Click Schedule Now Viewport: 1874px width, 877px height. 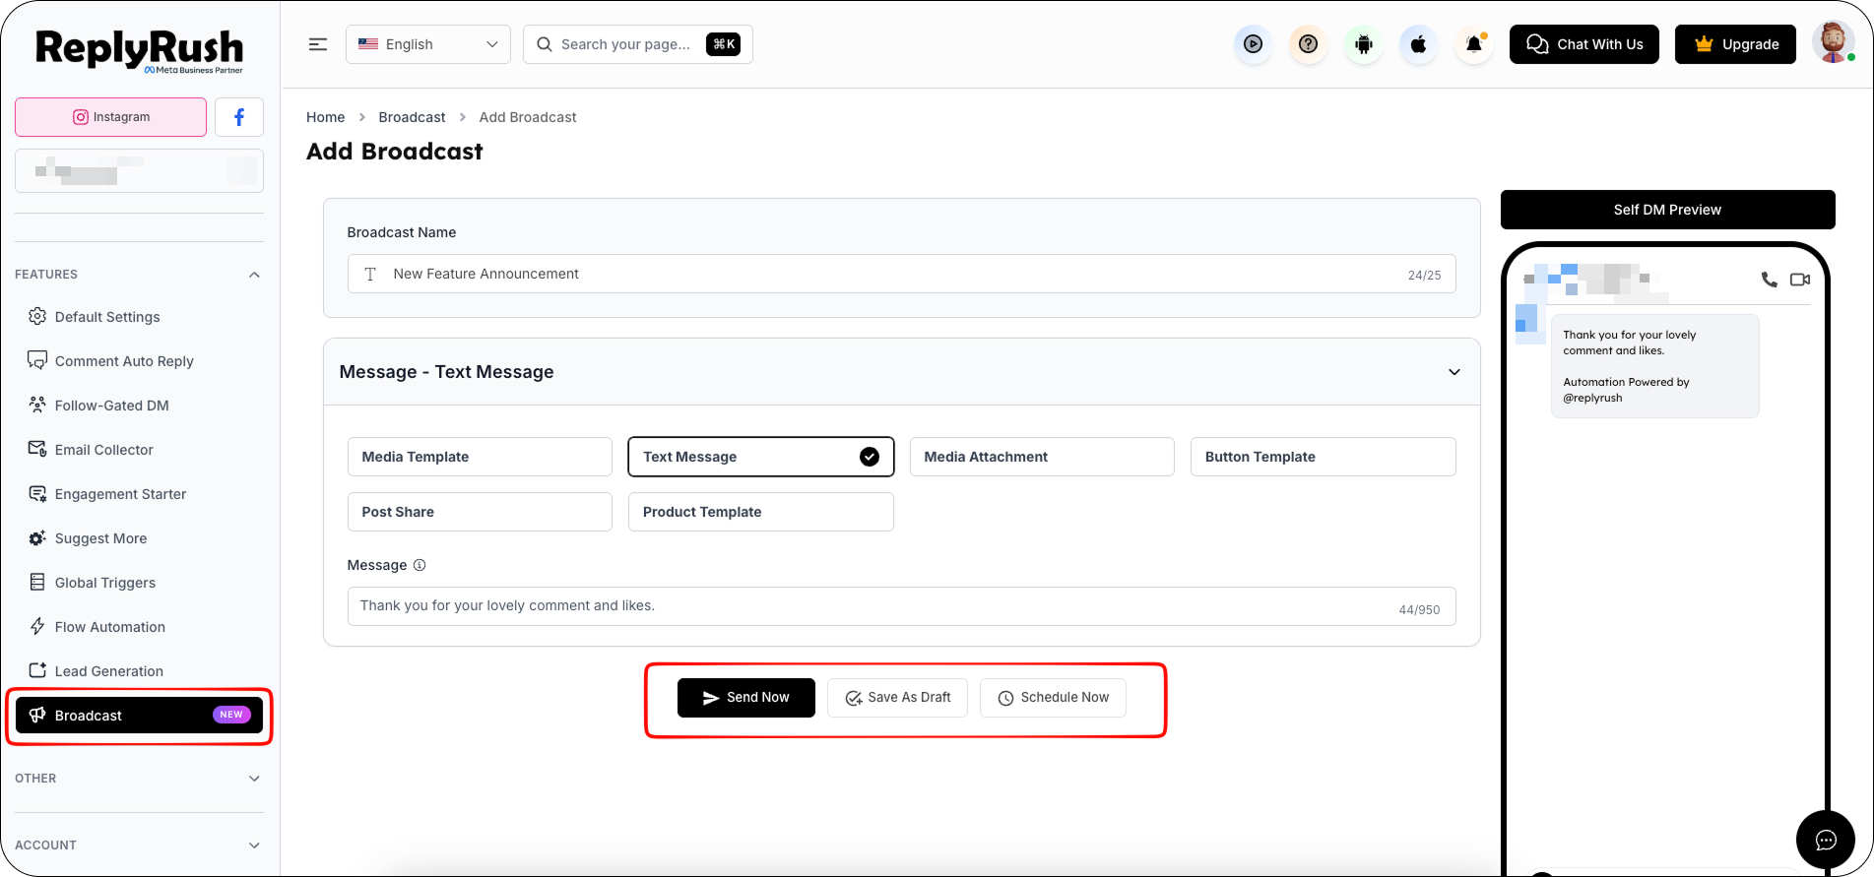[1053, 698]
